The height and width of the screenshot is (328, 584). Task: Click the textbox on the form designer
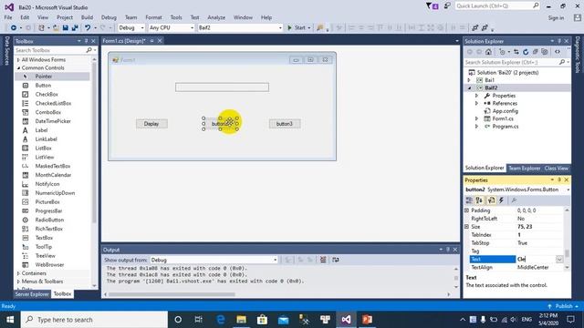pos(222,87)
